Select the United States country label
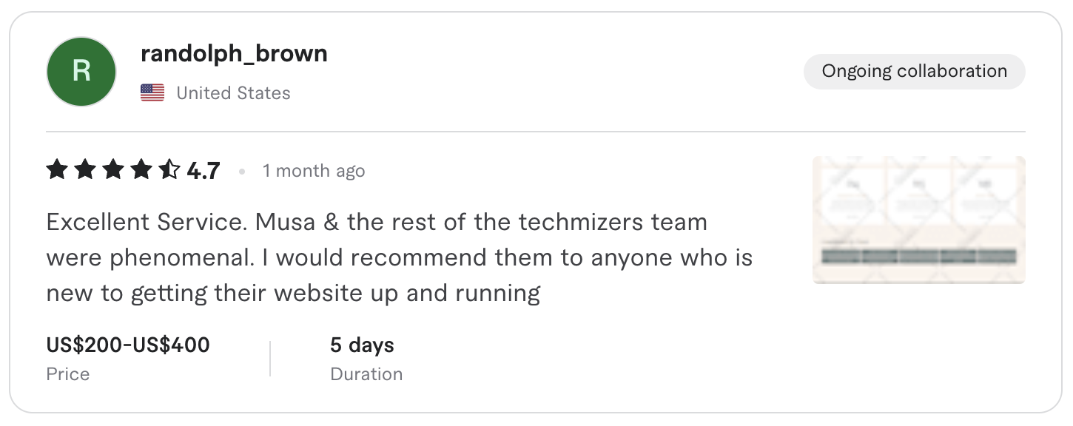This screenshot has height=426, width=1073. [x=233, y=93]
